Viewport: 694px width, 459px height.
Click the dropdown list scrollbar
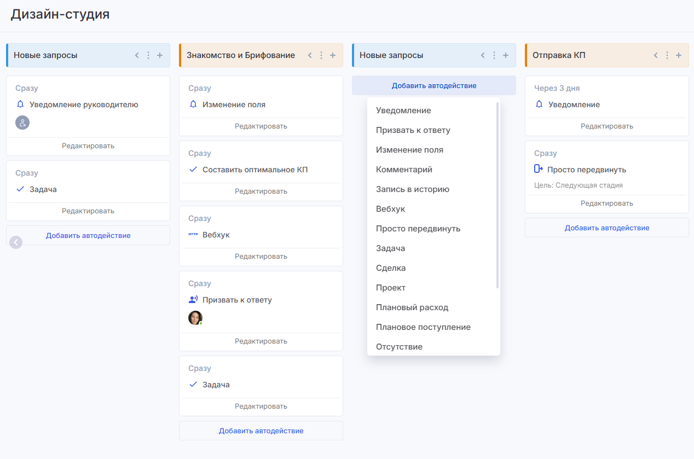tap(497, 194)
